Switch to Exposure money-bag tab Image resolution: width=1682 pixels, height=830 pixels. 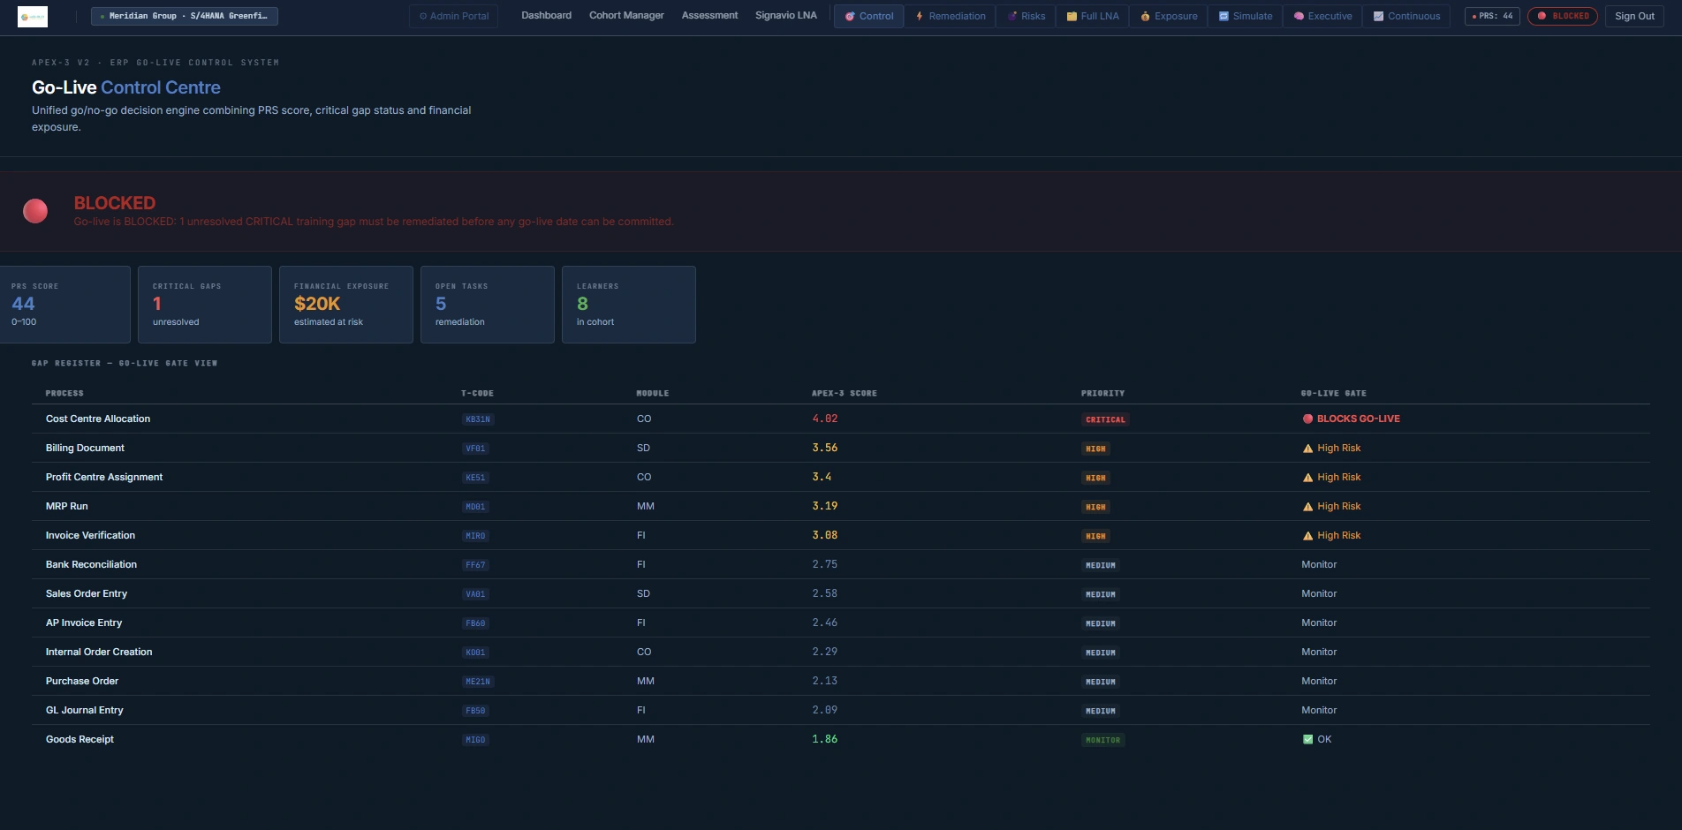tap(1169, 16)
